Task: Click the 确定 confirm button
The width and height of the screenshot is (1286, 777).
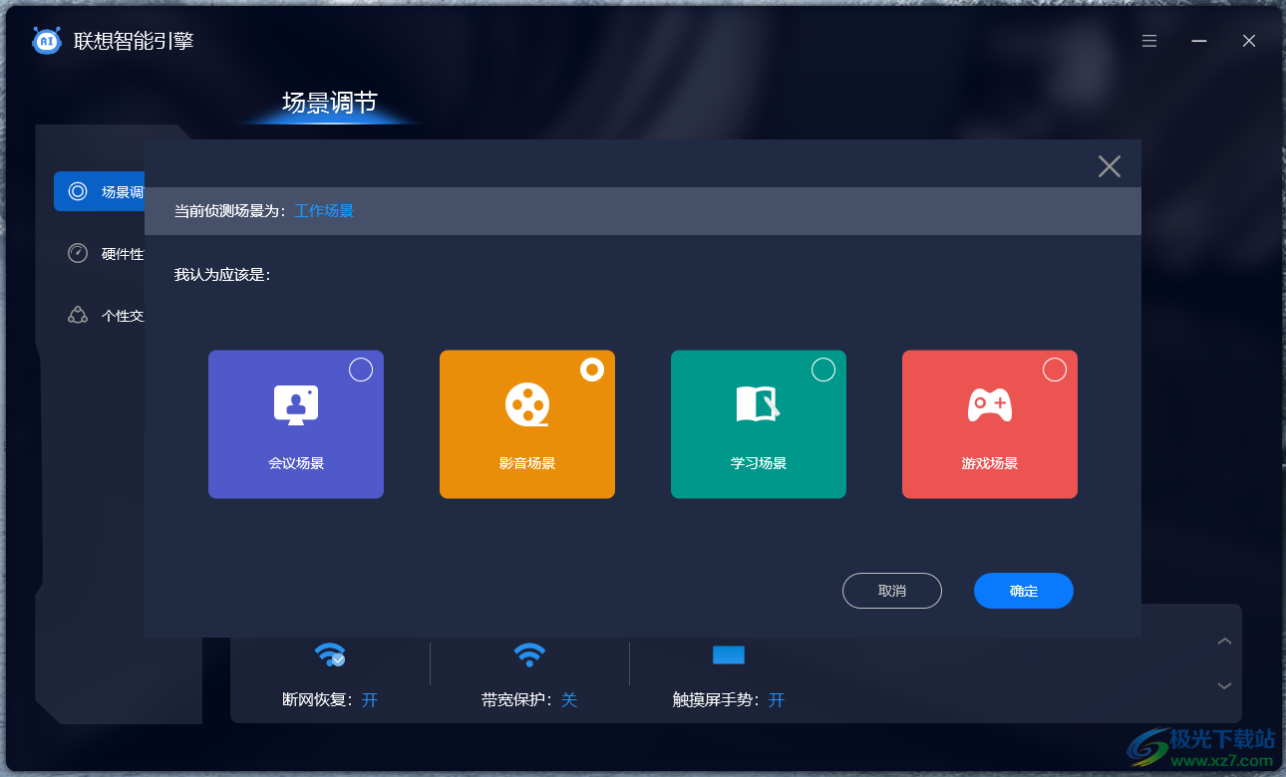Action: pyautogui.click(x=1023, y=591)
